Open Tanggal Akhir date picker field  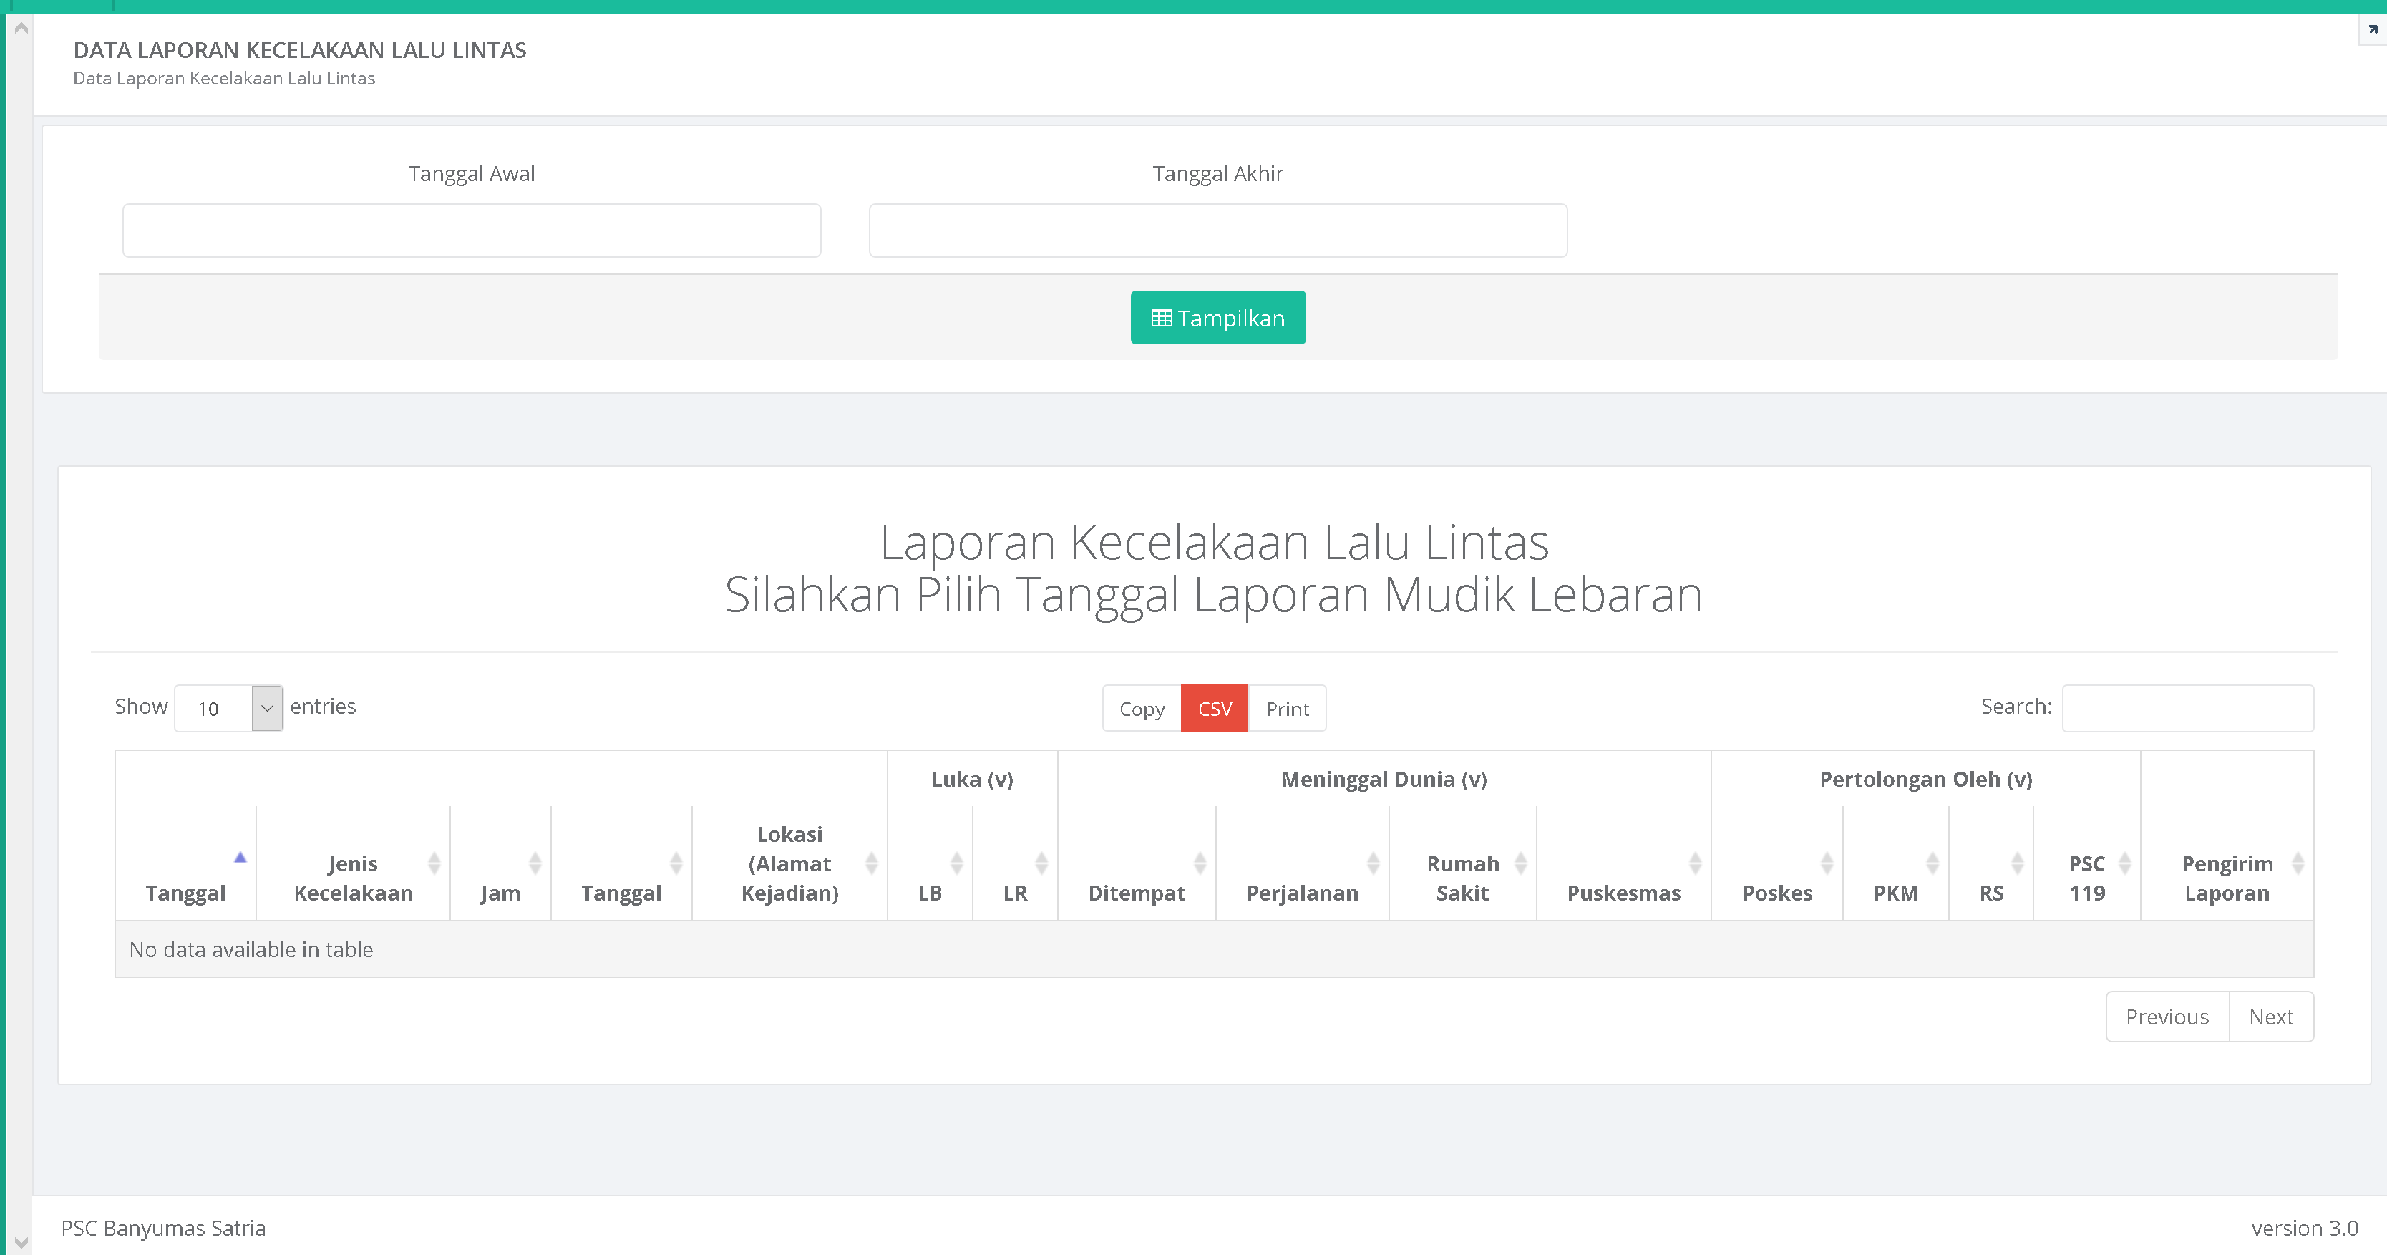point(1217,230)
